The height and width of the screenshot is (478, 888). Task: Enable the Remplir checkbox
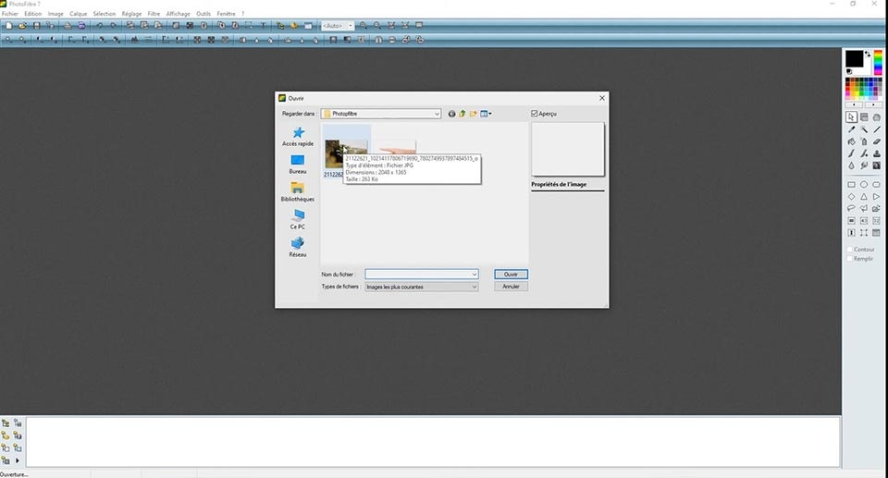[849, 259]
